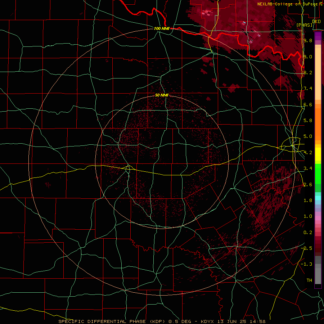Viewport: 324px width, 324px height.
Task: Click the 1.0 color scale value
Action: click(x=308, y=216)
